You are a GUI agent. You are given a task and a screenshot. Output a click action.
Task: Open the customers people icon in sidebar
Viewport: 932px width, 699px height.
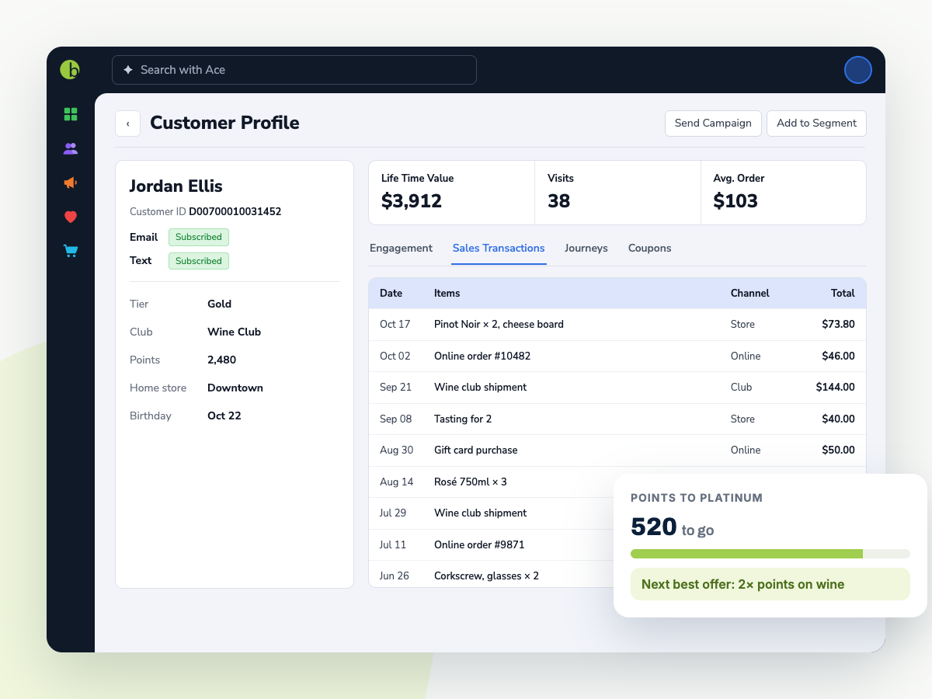tap(71, 148)
